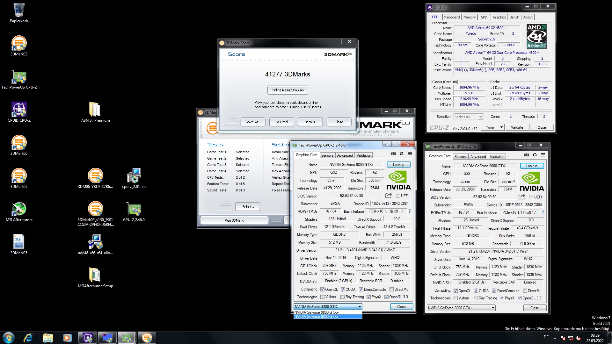Click the Online ResultBrowser button
The image size is (612, 344).
pos(288,90)
